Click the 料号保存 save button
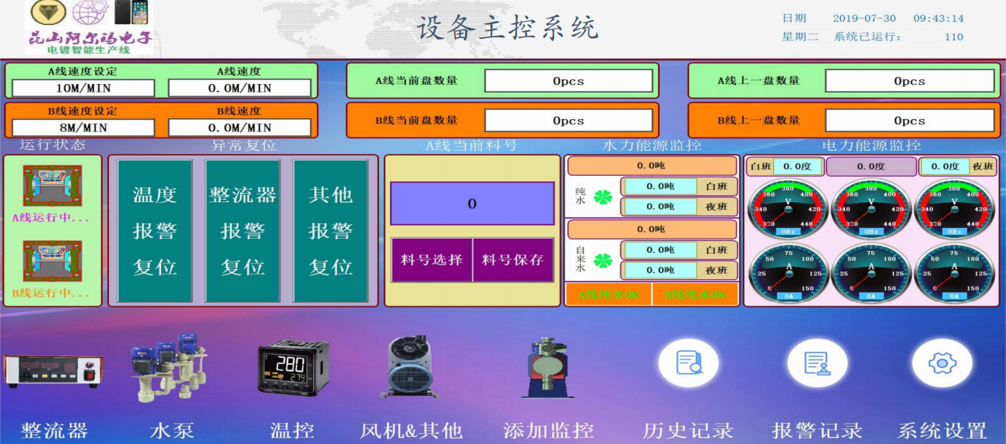This screenshot has height=444, width=1006. [512, 260]
